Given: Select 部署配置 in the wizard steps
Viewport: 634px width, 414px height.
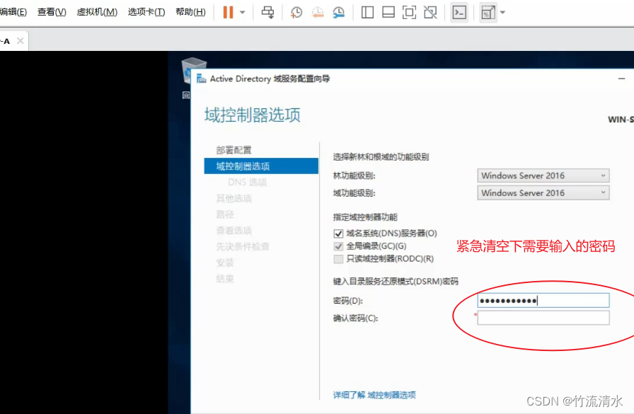Looking at the screenshot, I should coord(234,150).
